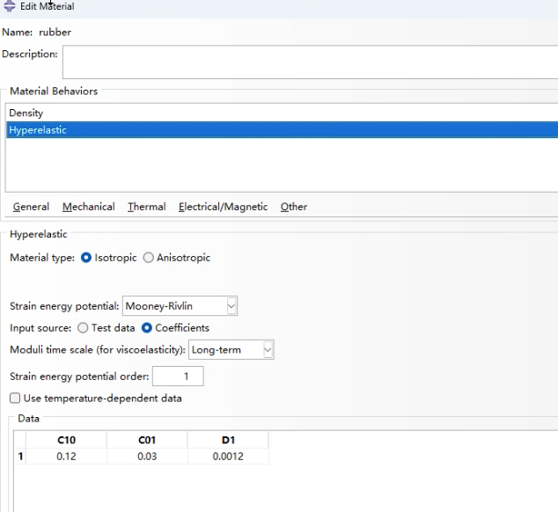Open the Electrical/Magnetic menu
Image resolution: width=558 pixels, height=512 pixels.
(224, 207)
